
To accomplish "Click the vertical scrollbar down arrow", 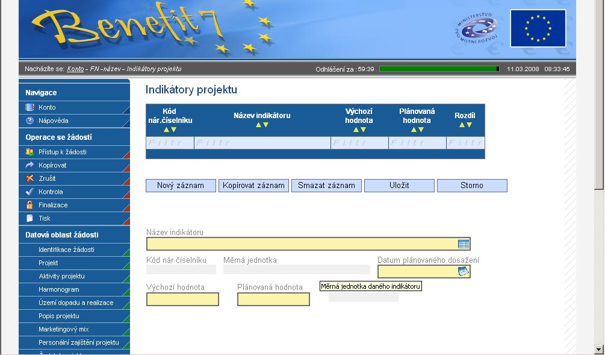I will [x=599, y=349].
